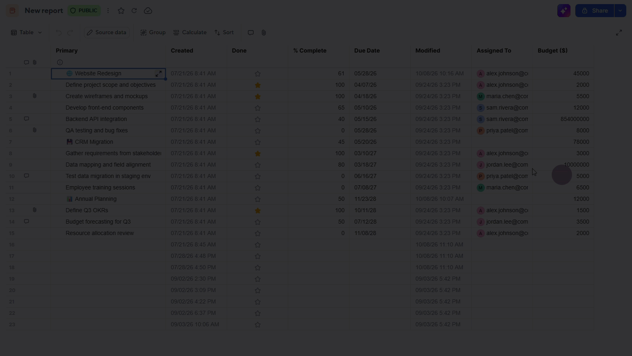Click the PUBLIC status badge
The width and height of the screenshot is (632, 356).
pos(84,11)
